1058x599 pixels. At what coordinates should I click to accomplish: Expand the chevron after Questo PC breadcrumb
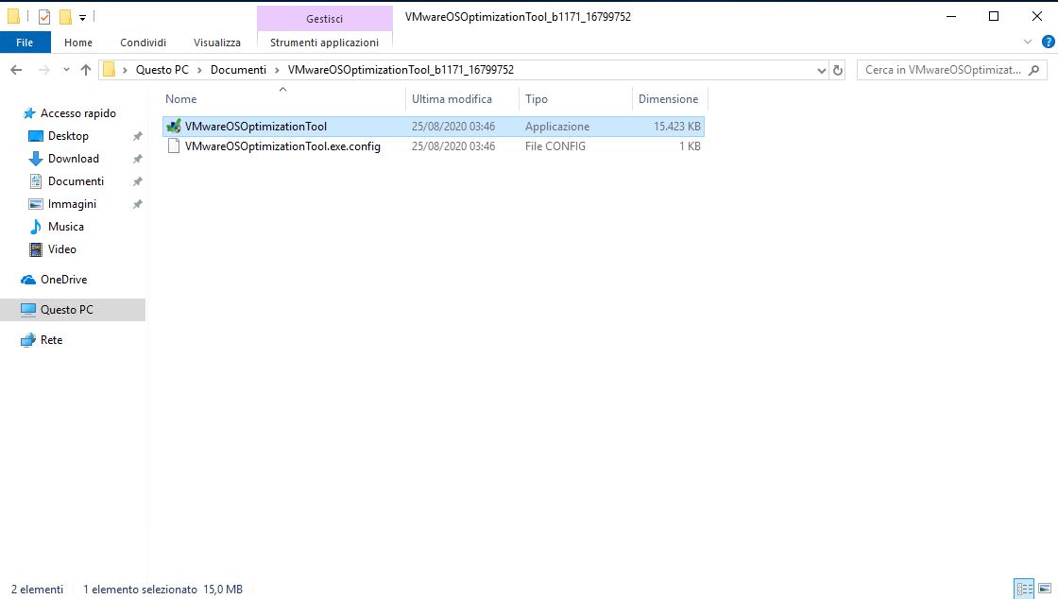coord(199,70)
